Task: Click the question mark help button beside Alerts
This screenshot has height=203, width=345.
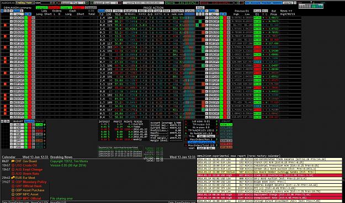Action: pos(295,3)
